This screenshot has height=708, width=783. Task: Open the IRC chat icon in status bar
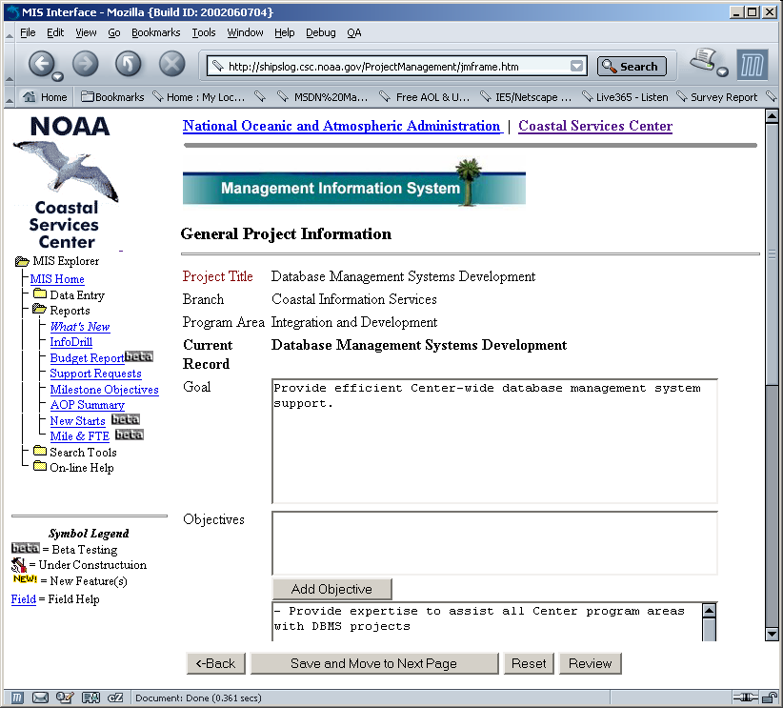coord(115,698)
